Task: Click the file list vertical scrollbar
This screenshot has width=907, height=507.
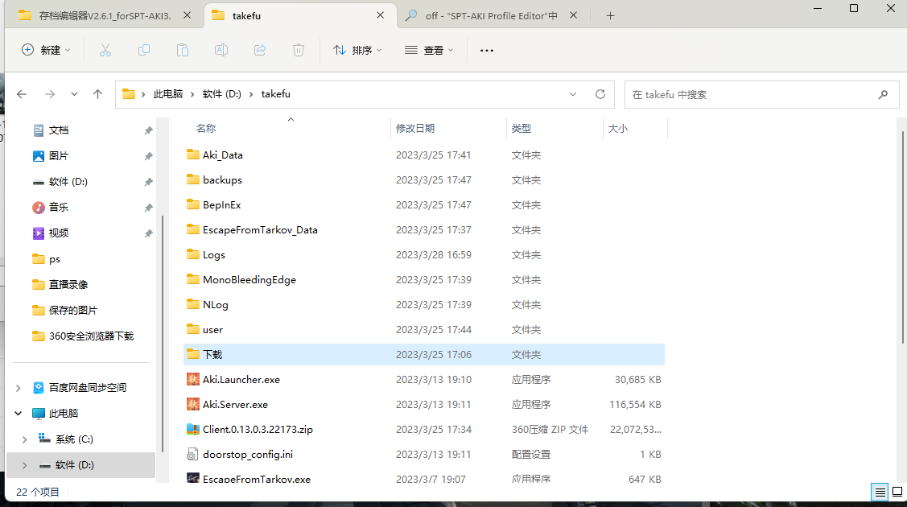Action: (x=902, y=237)
